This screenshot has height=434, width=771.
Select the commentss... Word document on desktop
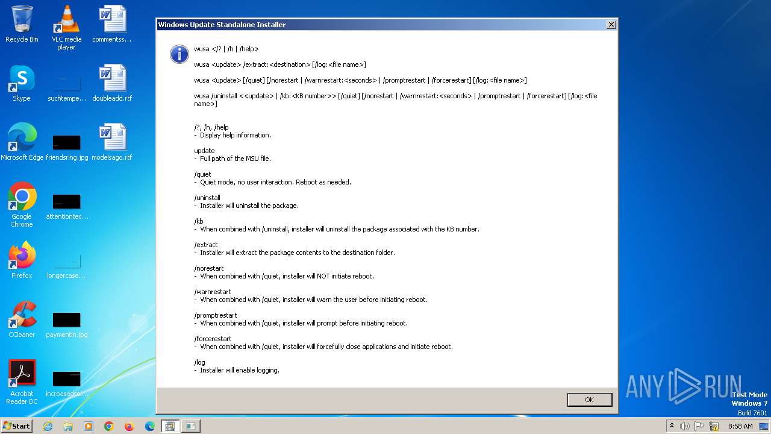[112, 24]
